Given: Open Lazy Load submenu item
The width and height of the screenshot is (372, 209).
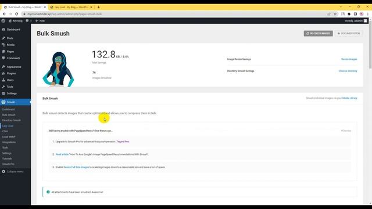Looking at the screenshot, I should pyautogui.click(x=8, y=126).
